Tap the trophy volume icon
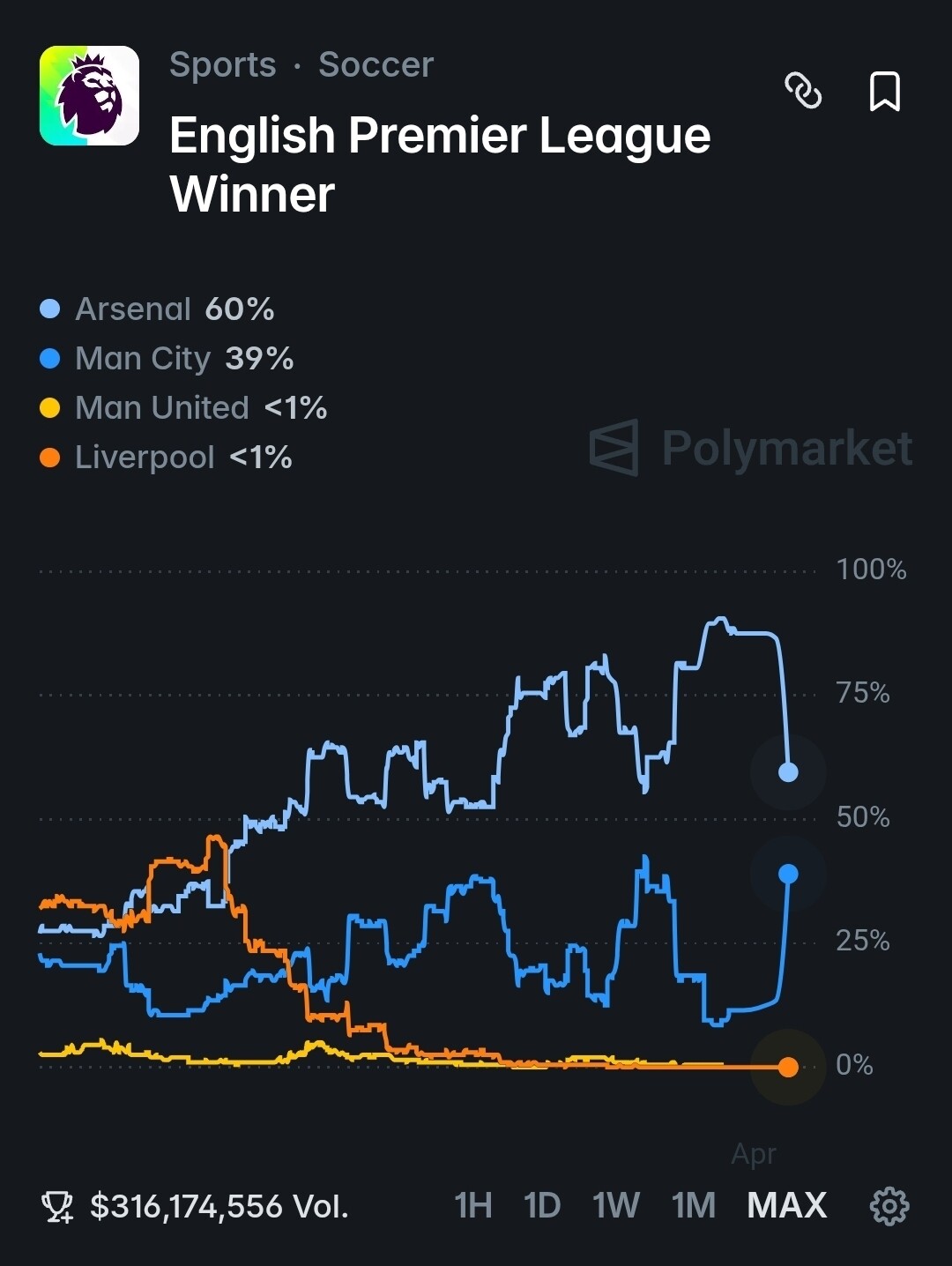The height and width of the screenshot is (1266, 952). 58,1206
